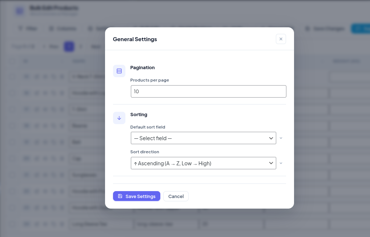The height and width of the screenshot is (237, 370).
Task: Close the General Settings dialog with the X
Action: [x=281, y=39]
